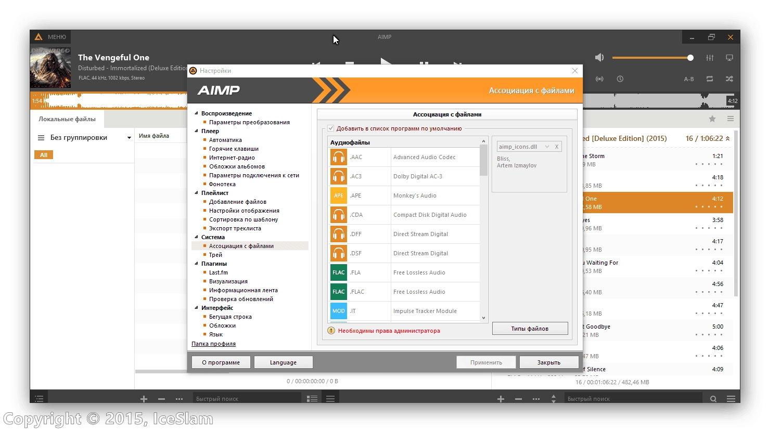Click the magnifier search icon in the playlist footer

(713, 399)
